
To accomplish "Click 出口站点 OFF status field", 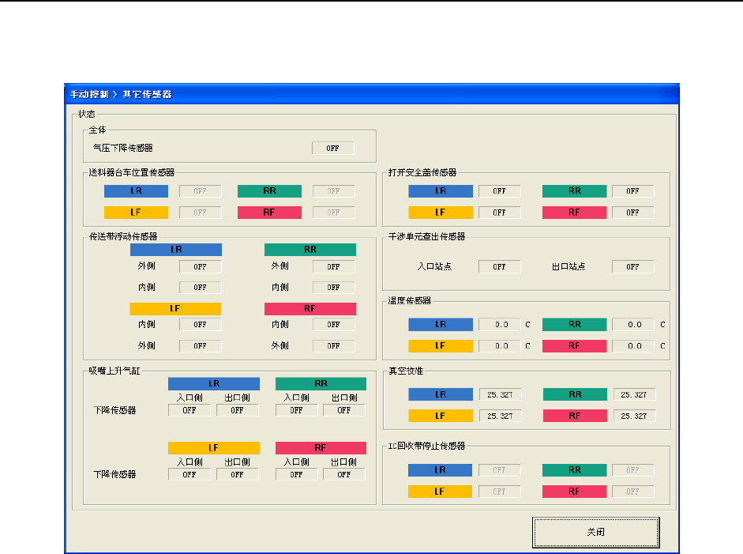I will click(x=632, y=266).
